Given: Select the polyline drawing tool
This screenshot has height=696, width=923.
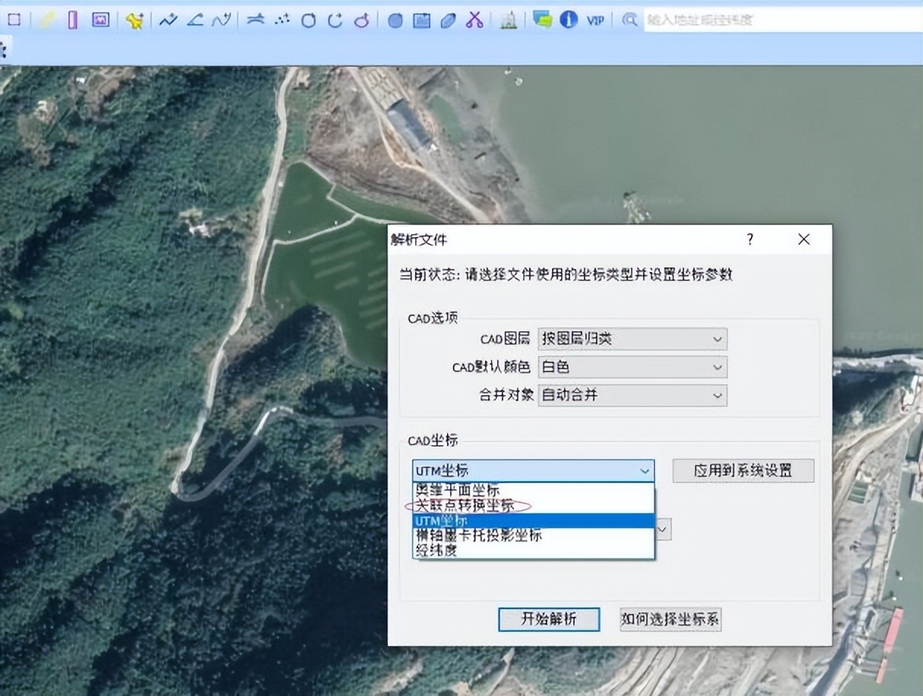Looking at the screenshot, I should pos(168,20).
